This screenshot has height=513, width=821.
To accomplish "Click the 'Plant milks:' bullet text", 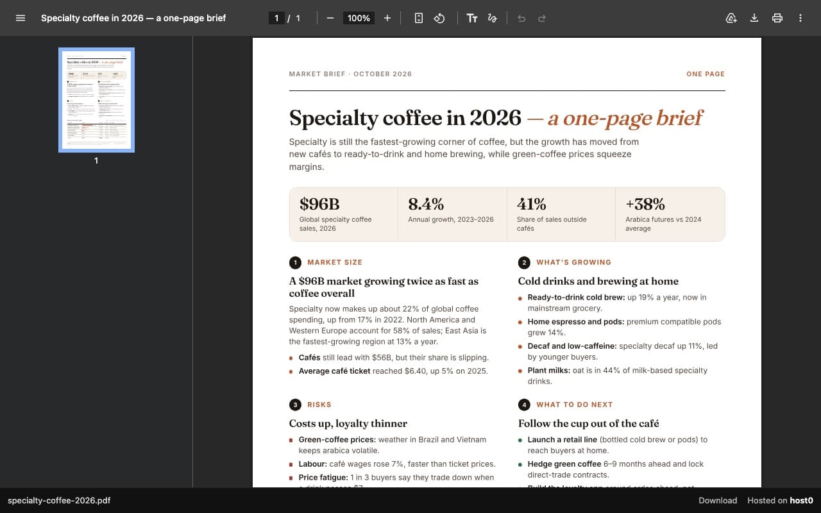I will coord(550,370).
